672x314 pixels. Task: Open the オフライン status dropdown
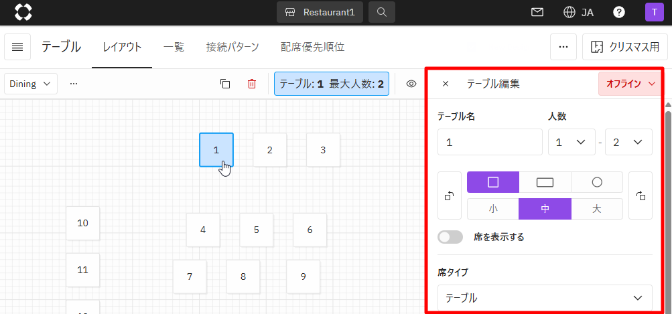(x=630, y=84)
